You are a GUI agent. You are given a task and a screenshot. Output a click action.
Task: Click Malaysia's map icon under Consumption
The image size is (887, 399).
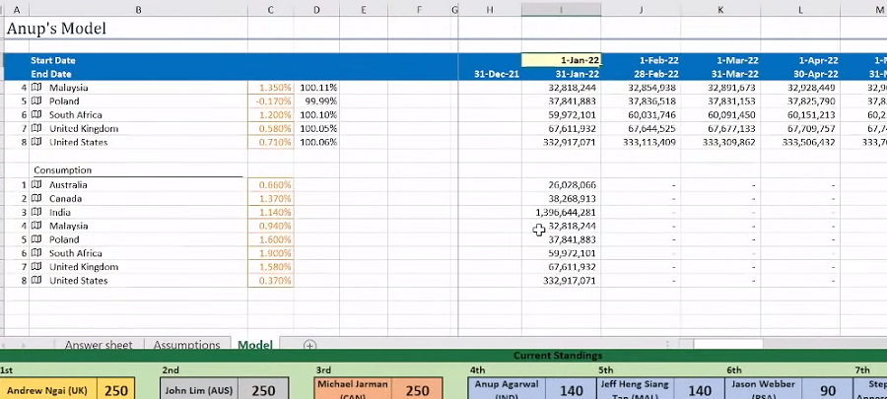36,227
